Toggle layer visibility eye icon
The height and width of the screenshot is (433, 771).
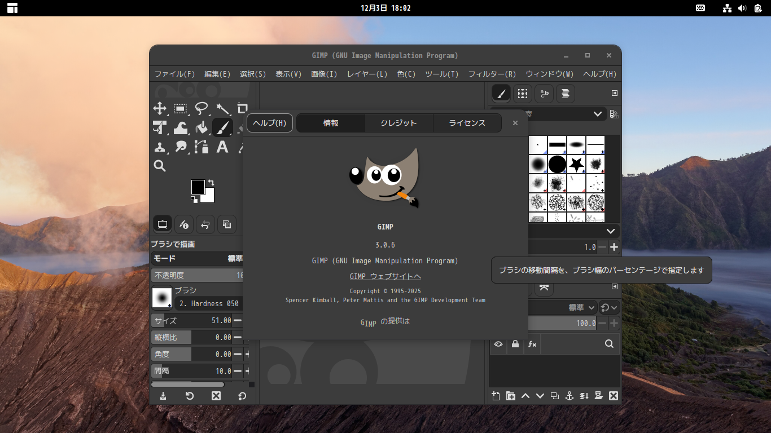tap(498, 344)
